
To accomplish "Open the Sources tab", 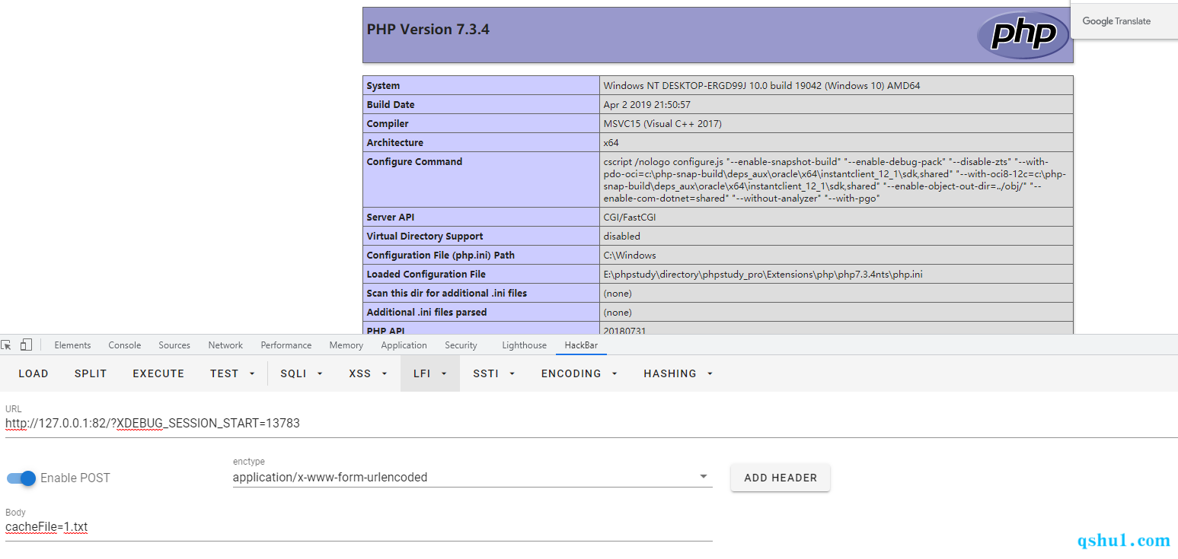I will click(174, 345).
